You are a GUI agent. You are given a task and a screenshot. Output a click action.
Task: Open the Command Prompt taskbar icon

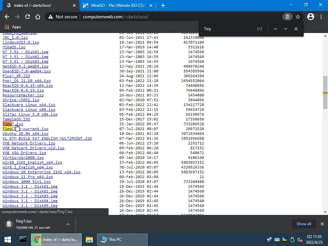(x=23, y=240)
